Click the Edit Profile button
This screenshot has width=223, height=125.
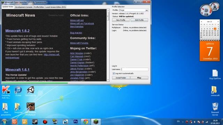139,20
